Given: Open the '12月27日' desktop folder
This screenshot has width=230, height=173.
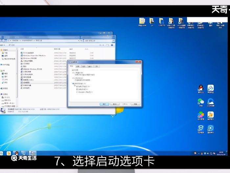Looking at the screenshot, I should [162, 22].
